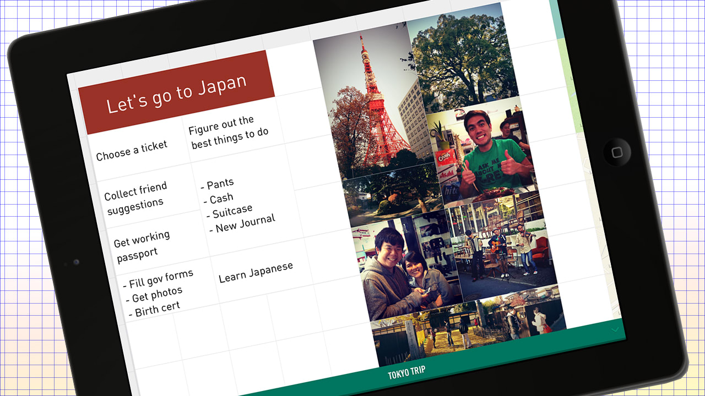Select the "Choose a ticket" cell
Screen dimensions: 705x396
click(132, 150)
